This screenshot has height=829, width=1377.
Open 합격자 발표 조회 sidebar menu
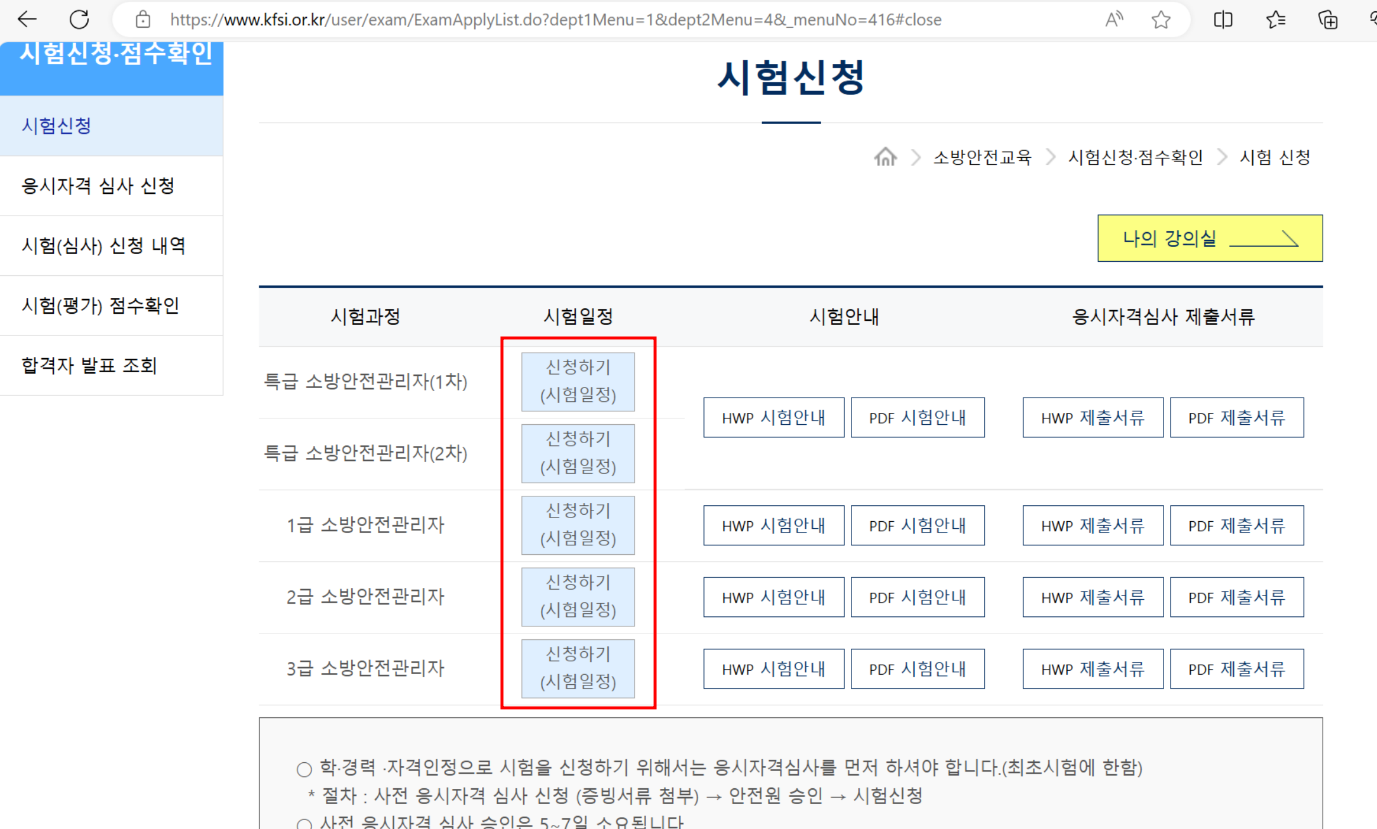(89, 366)
